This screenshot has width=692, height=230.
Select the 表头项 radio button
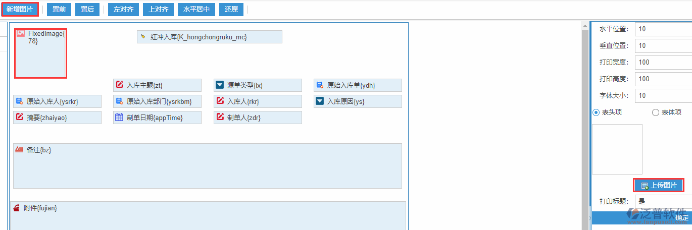[596, 112]
